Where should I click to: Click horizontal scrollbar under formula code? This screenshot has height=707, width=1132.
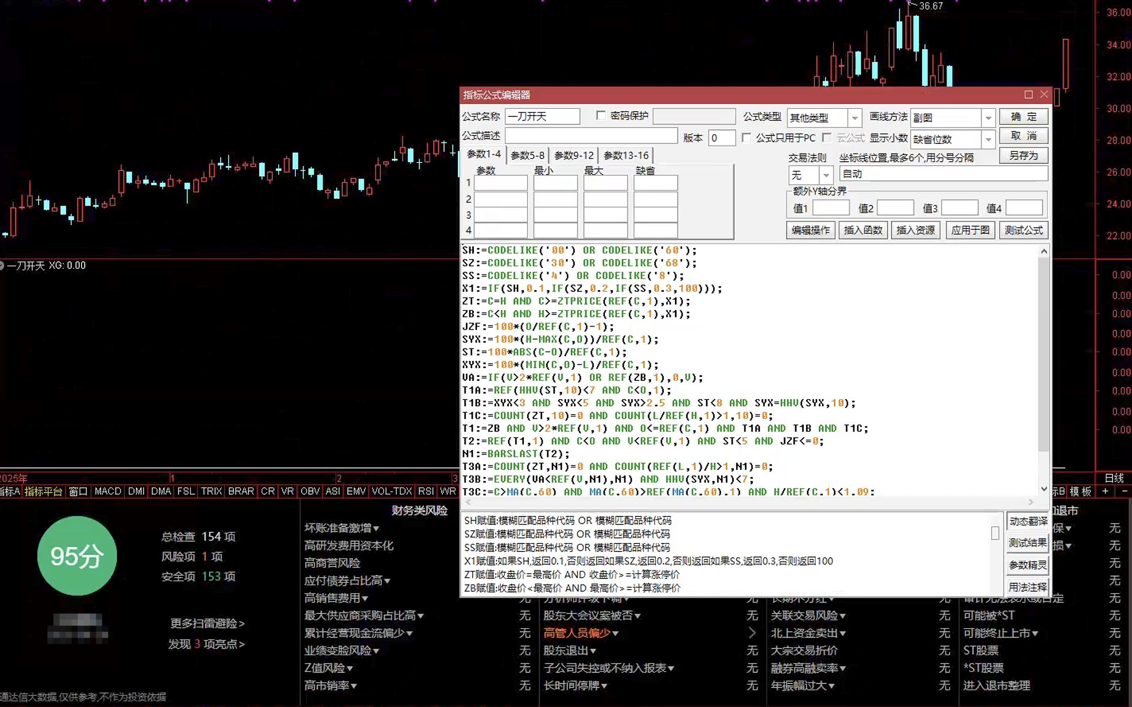click(750, 502)
